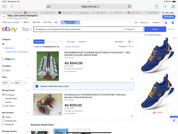The height and width of the screenshot is (134, 178).
Task: Tick the ebayplus checkbox
Action: coord(3,59)
